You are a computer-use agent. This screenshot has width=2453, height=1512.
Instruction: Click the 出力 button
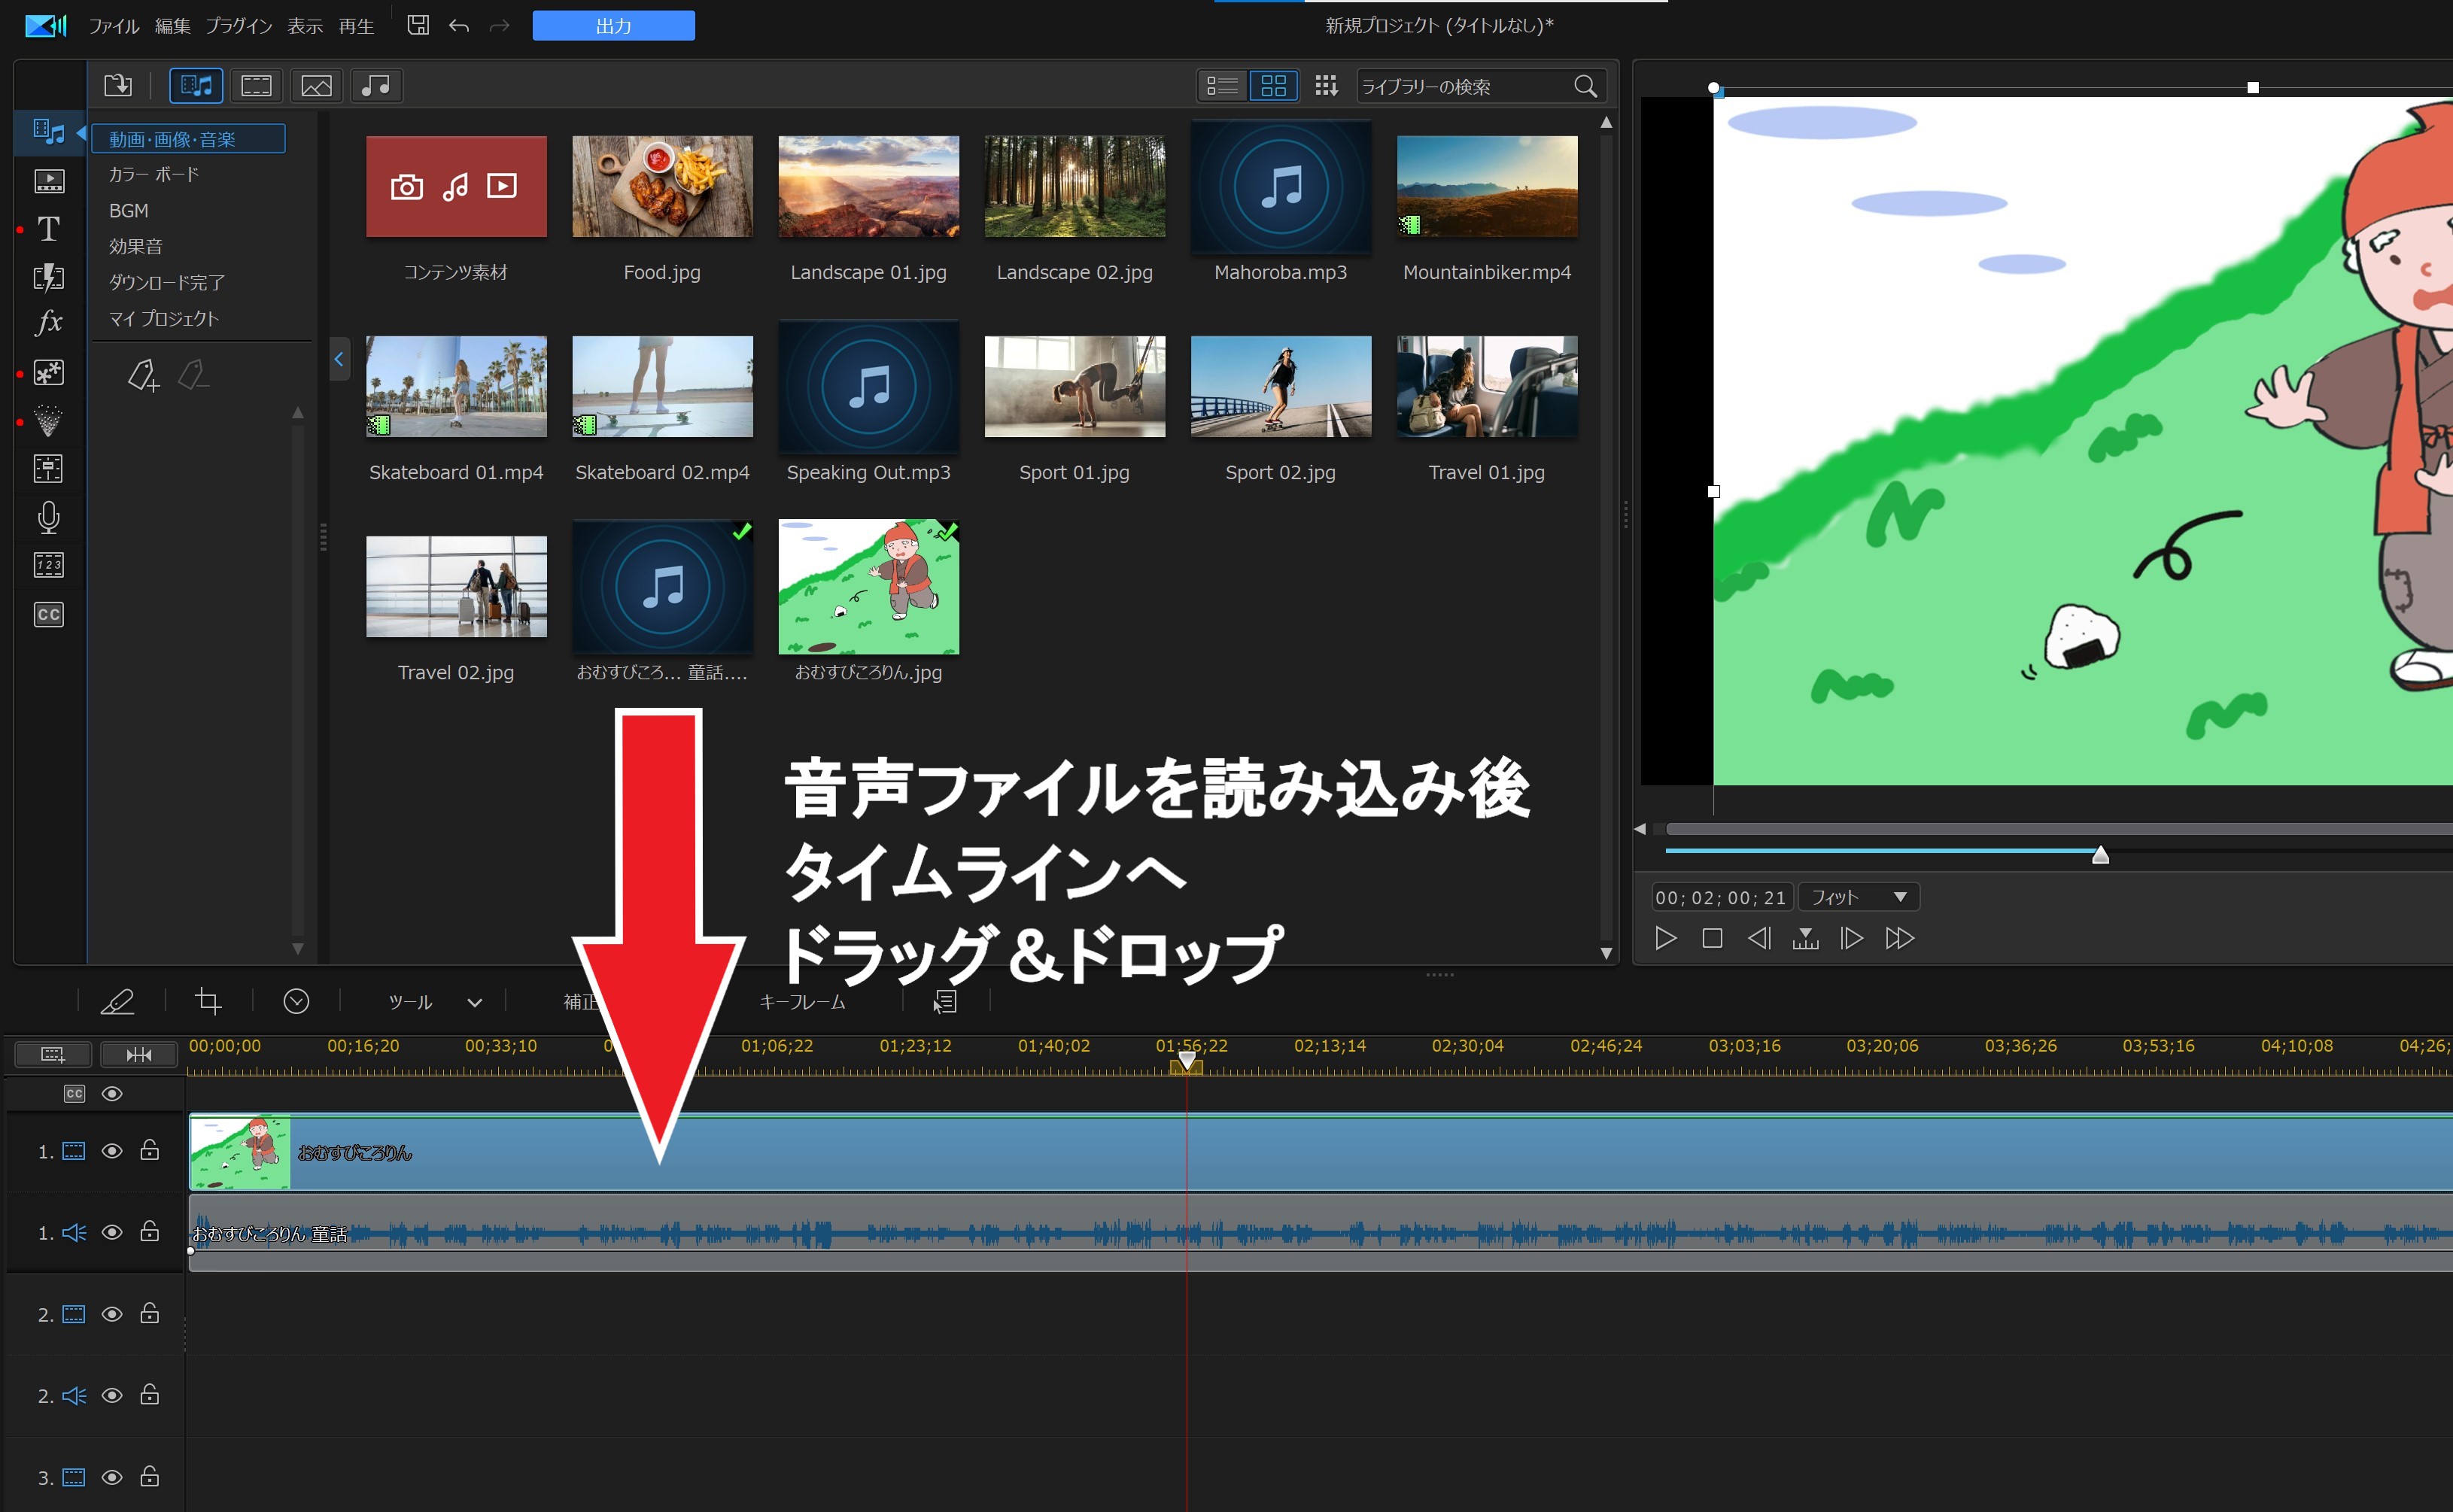coord(613,26)
